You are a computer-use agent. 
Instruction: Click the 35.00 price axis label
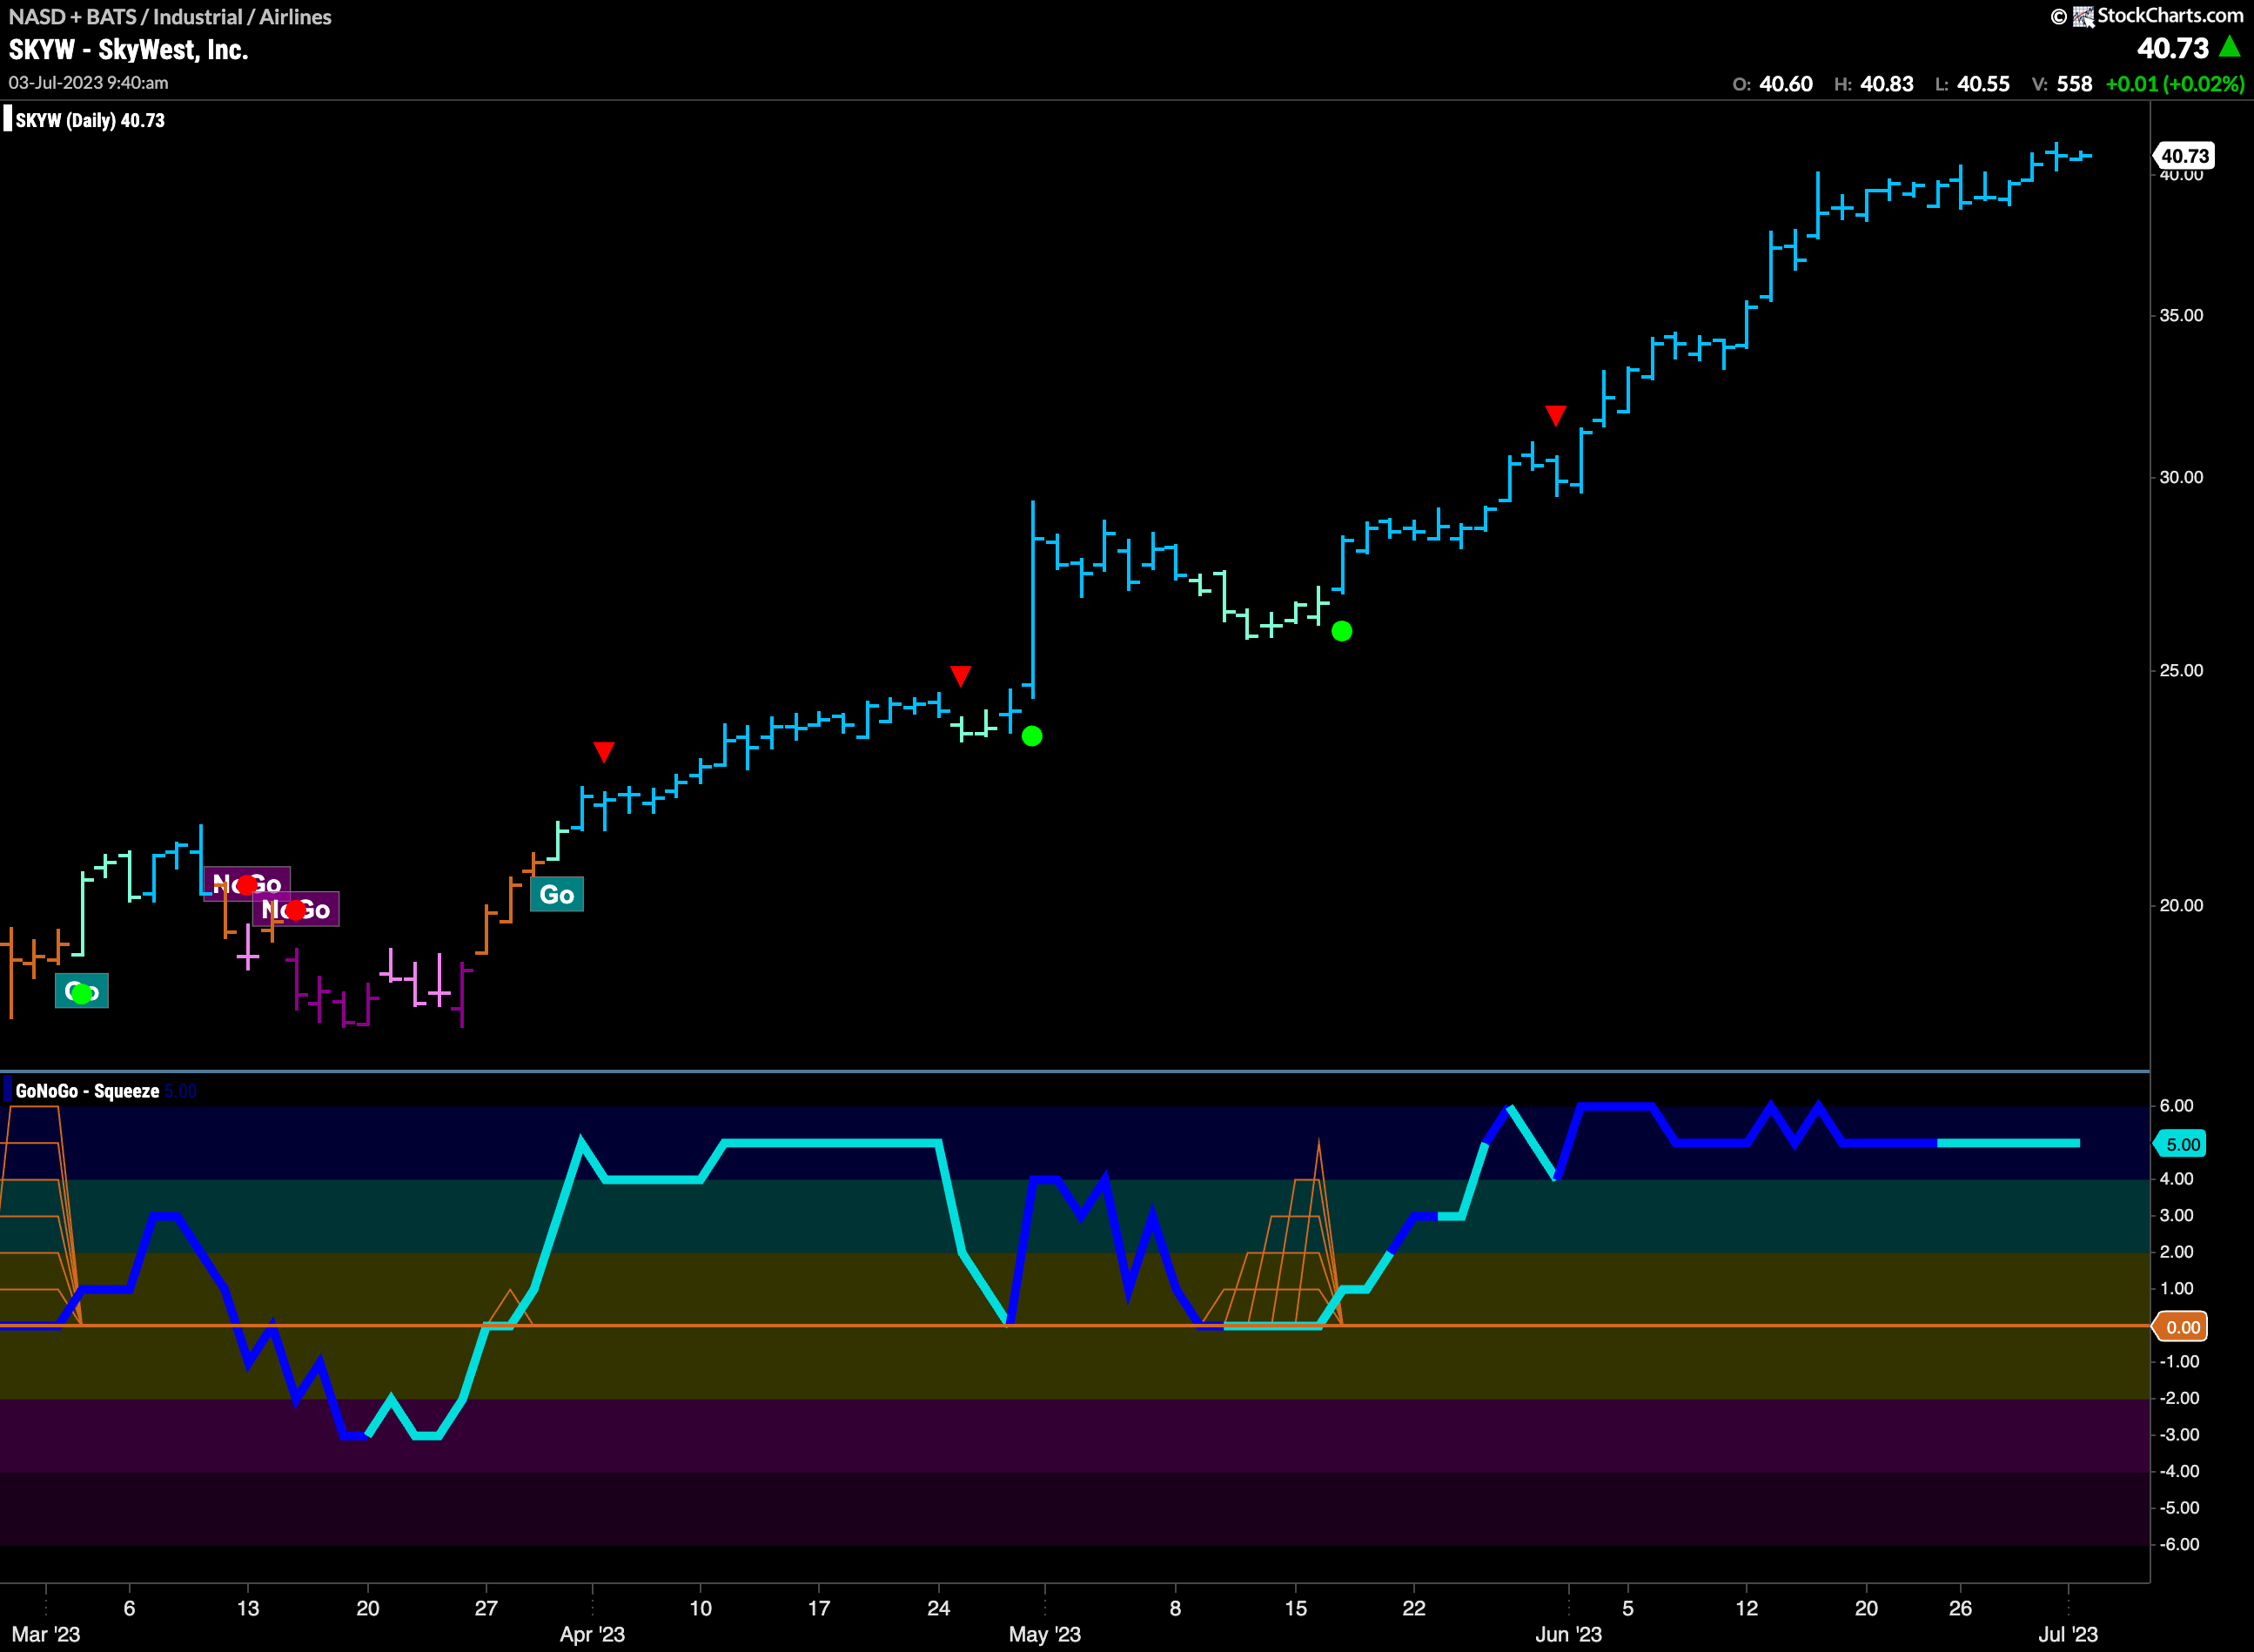2181,315
